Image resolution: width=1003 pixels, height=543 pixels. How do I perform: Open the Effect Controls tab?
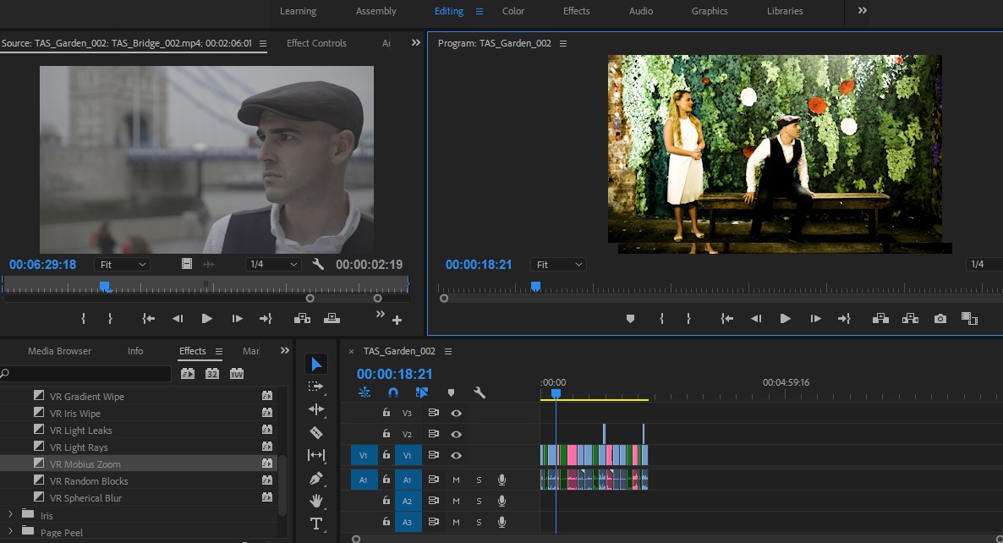tap(316, 43)
